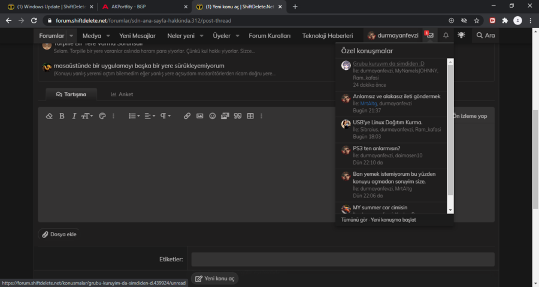Click the eraser remove-formatting icon
This screenshot has width=539, height=287.
(x=49, y=116)
